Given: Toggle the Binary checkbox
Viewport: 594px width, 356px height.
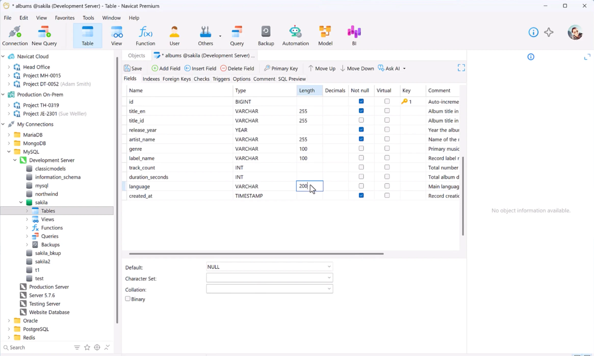Looking at the screenshot, I should 128,299.
